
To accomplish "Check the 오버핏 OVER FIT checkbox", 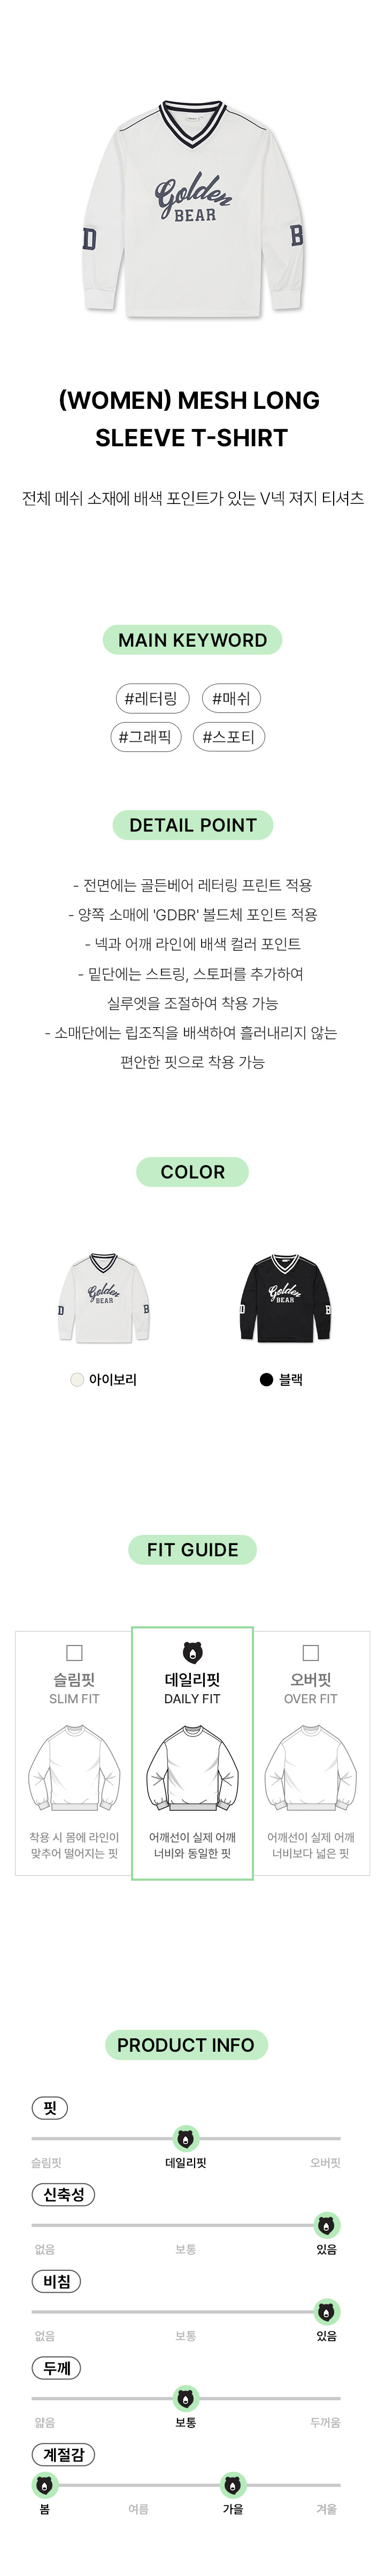I will pos(311,1653).
